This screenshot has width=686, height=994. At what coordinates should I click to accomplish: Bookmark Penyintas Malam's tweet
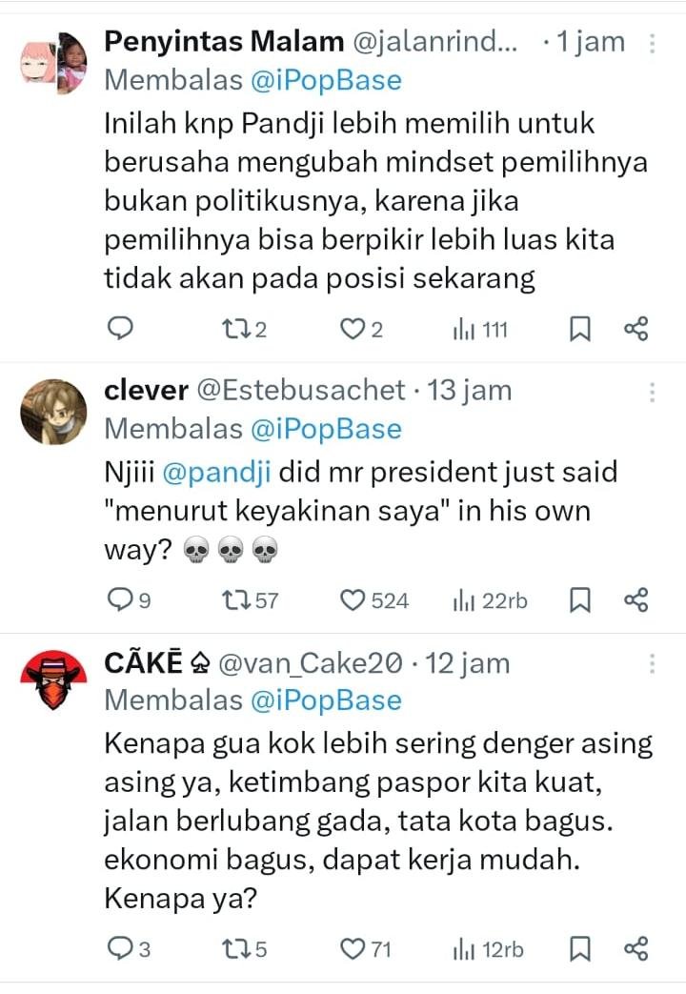(579, 329)
